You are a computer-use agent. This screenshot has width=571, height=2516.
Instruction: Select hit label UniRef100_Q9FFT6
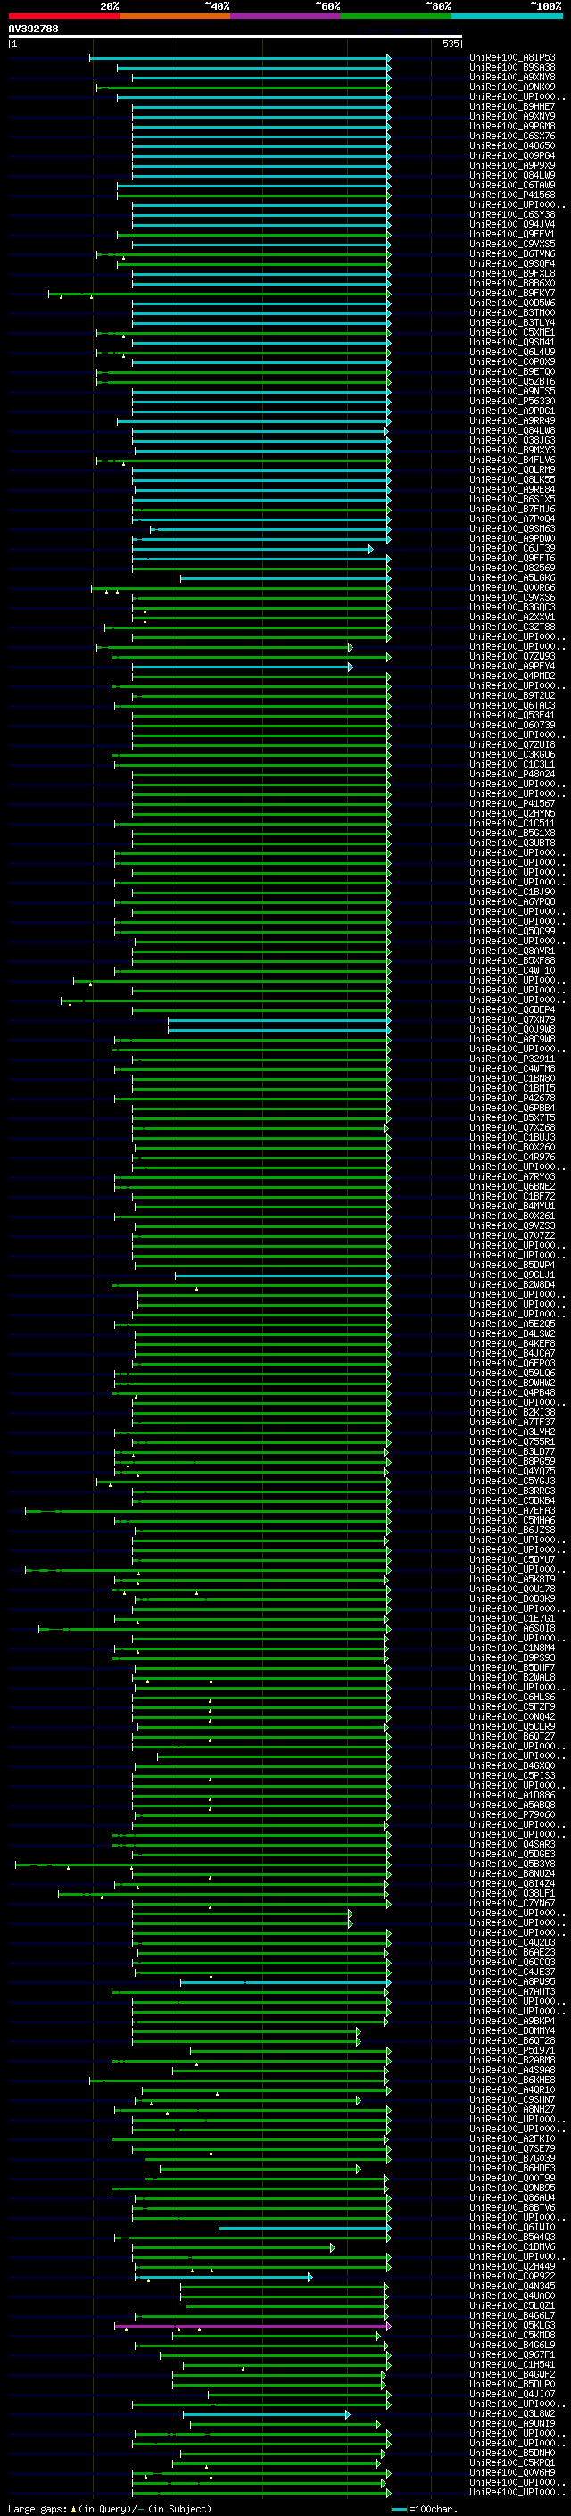click(x=512, y=558)
